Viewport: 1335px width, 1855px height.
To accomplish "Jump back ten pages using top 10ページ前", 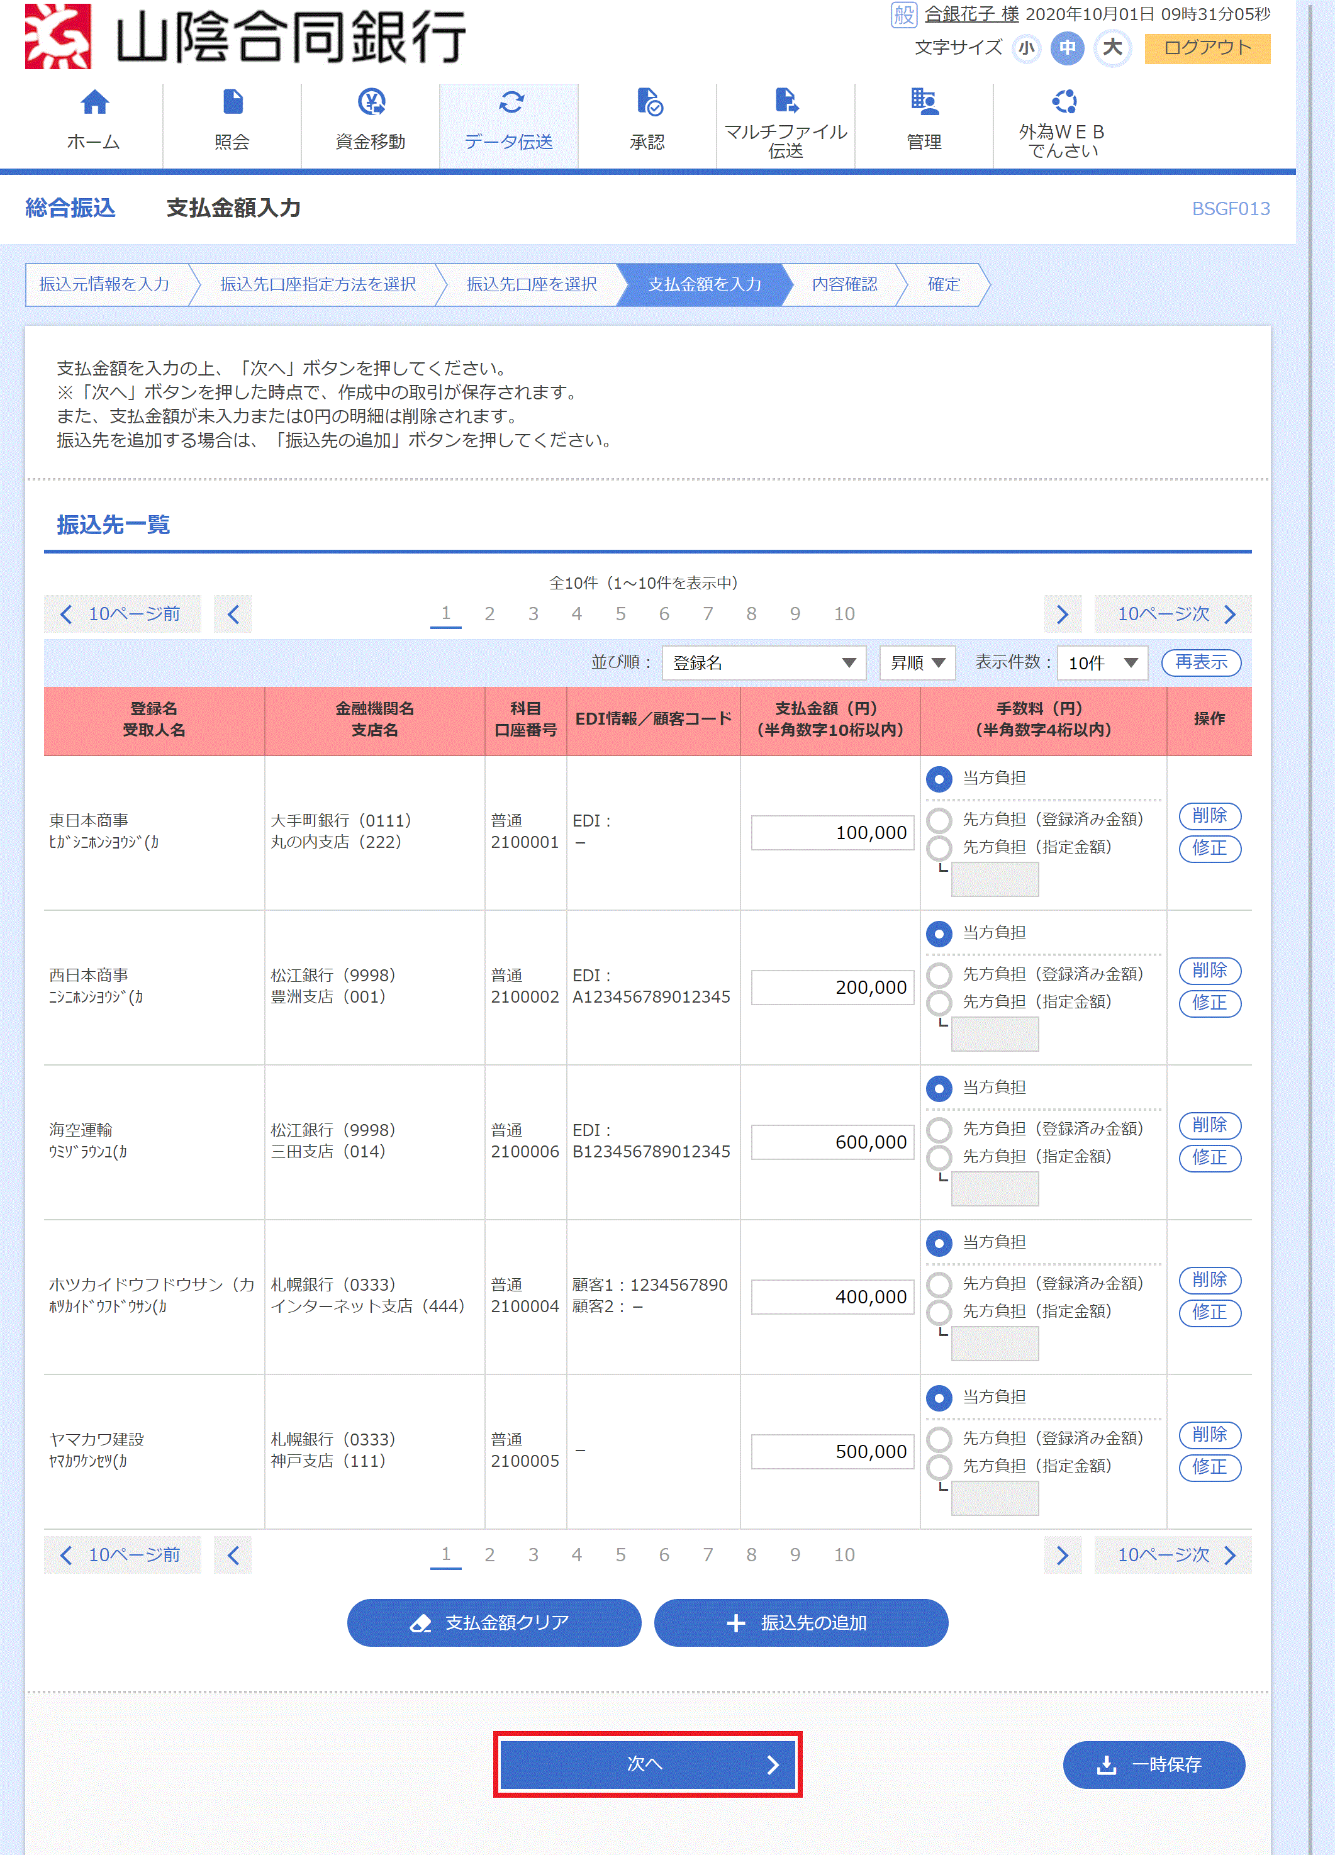I will pos(122,614).
